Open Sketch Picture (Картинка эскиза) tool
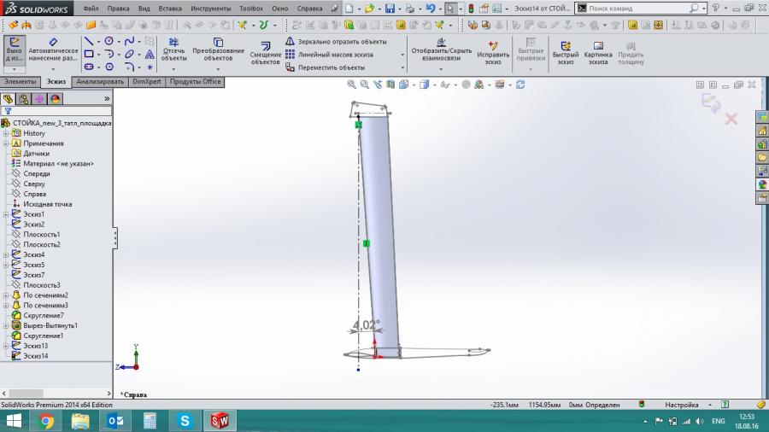The width and height of the screenshot is (769, 432). click(598, 52)
